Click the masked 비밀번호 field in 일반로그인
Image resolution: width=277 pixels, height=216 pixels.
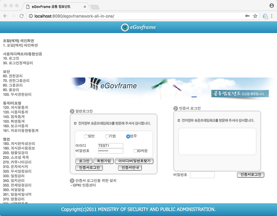pos(110,151)
